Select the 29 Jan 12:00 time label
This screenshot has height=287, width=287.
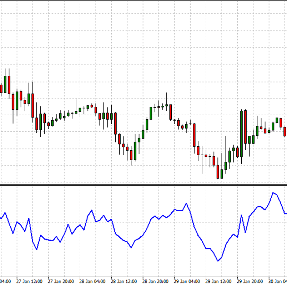(218, 282)
